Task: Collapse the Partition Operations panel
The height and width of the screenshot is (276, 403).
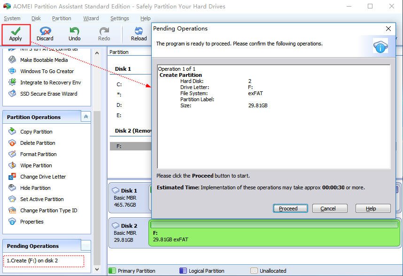Action: [86, 117]
